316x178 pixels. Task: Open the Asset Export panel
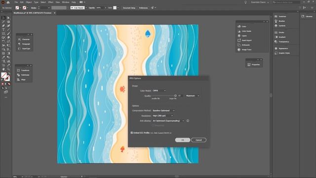point(244,41)
